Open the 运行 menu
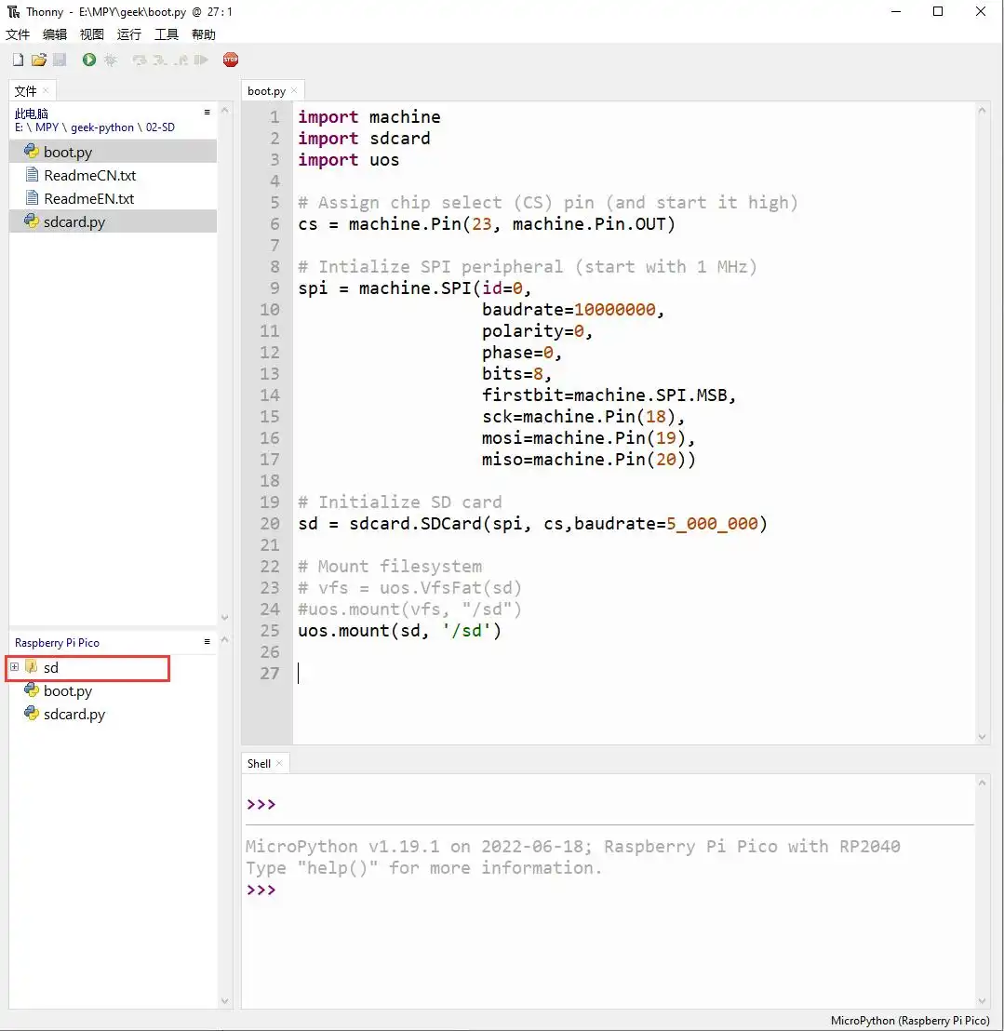Image resolution: width=1004 pixels, height=1031 pixels. [128, 34]
